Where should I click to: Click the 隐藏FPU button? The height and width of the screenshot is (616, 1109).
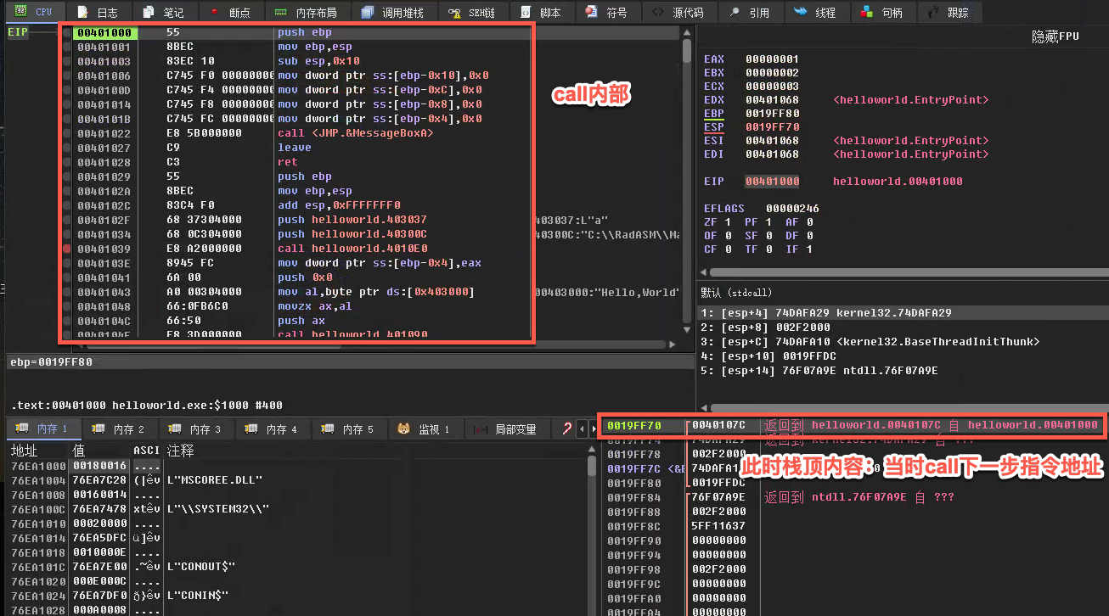tap(1055, 36)
